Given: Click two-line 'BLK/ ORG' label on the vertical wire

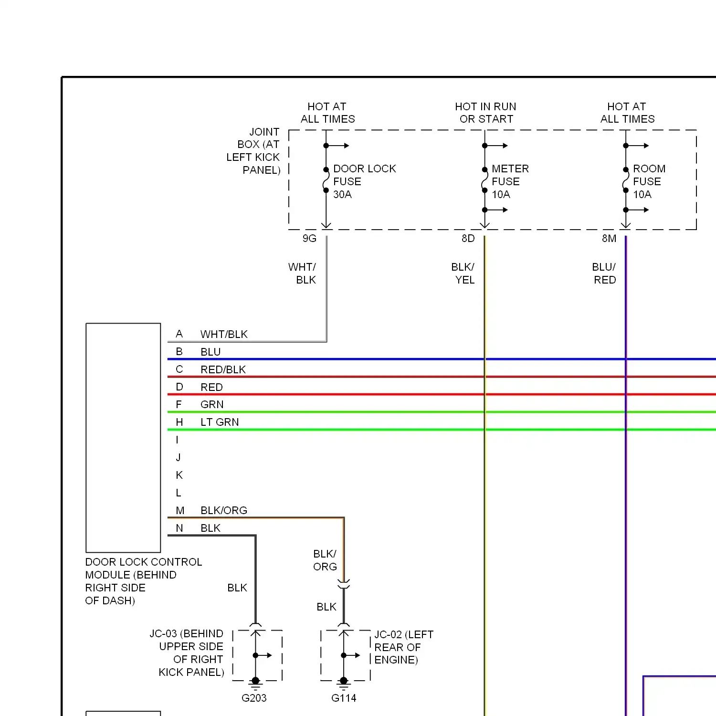Looking at the screenshot, I should [x=325, y=560].
